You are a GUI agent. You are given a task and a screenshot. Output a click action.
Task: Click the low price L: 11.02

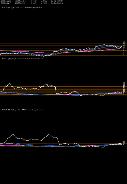coord(43,3)
